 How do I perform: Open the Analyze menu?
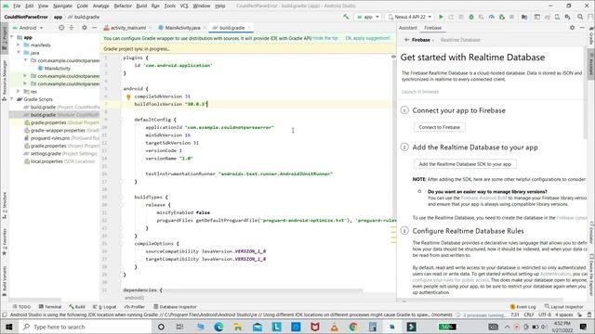100,6
